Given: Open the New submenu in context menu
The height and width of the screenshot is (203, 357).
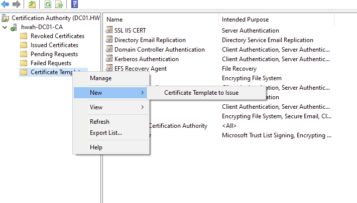Looking at the screenshot, I should coord(110,93).
